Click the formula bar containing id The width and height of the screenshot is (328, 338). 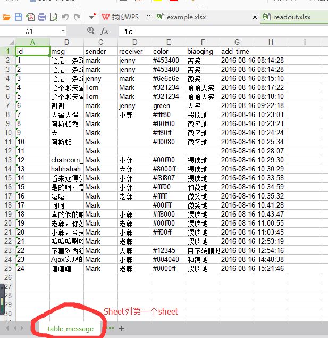(223, 31)
